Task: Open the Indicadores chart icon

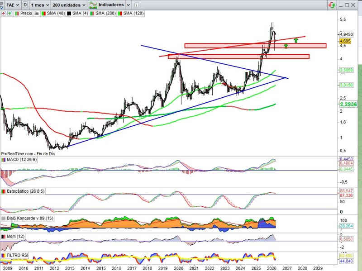Action: 93,5
